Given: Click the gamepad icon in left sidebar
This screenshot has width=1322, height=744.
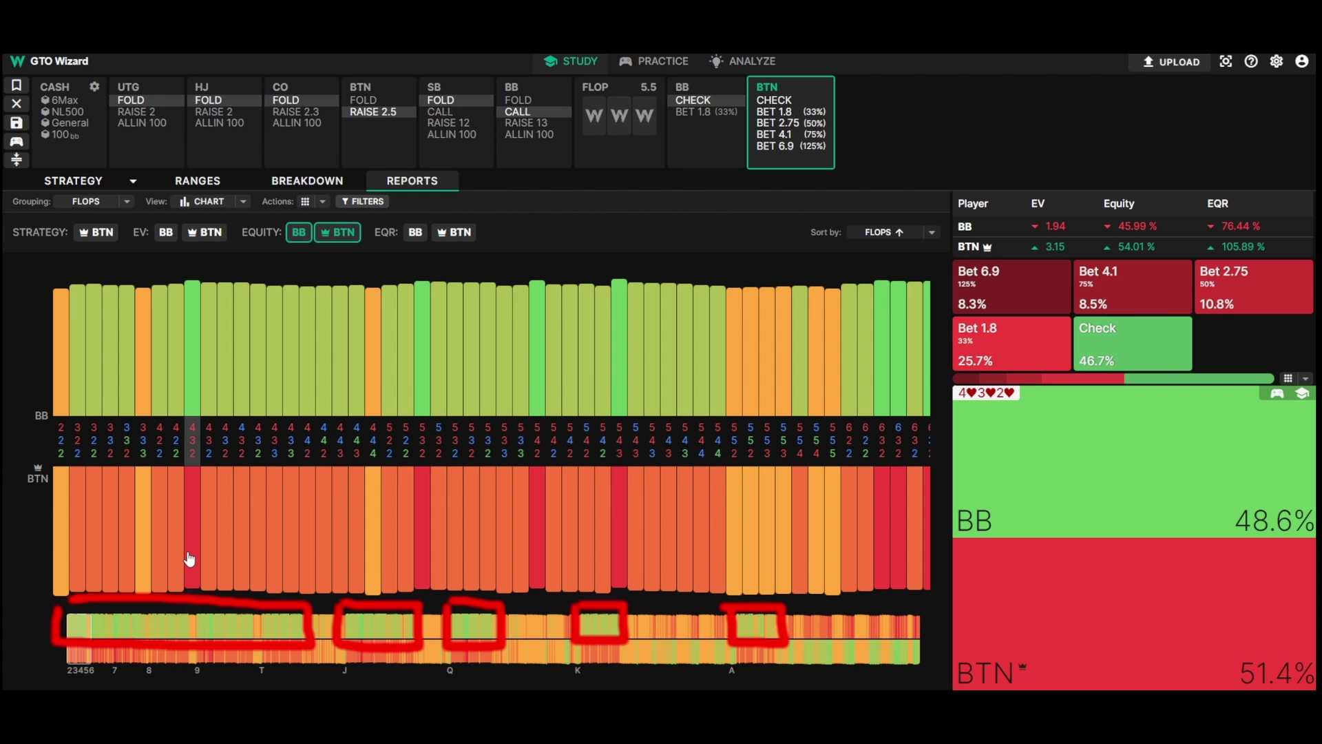Looking at the screenshot, I should click(17, 141).
